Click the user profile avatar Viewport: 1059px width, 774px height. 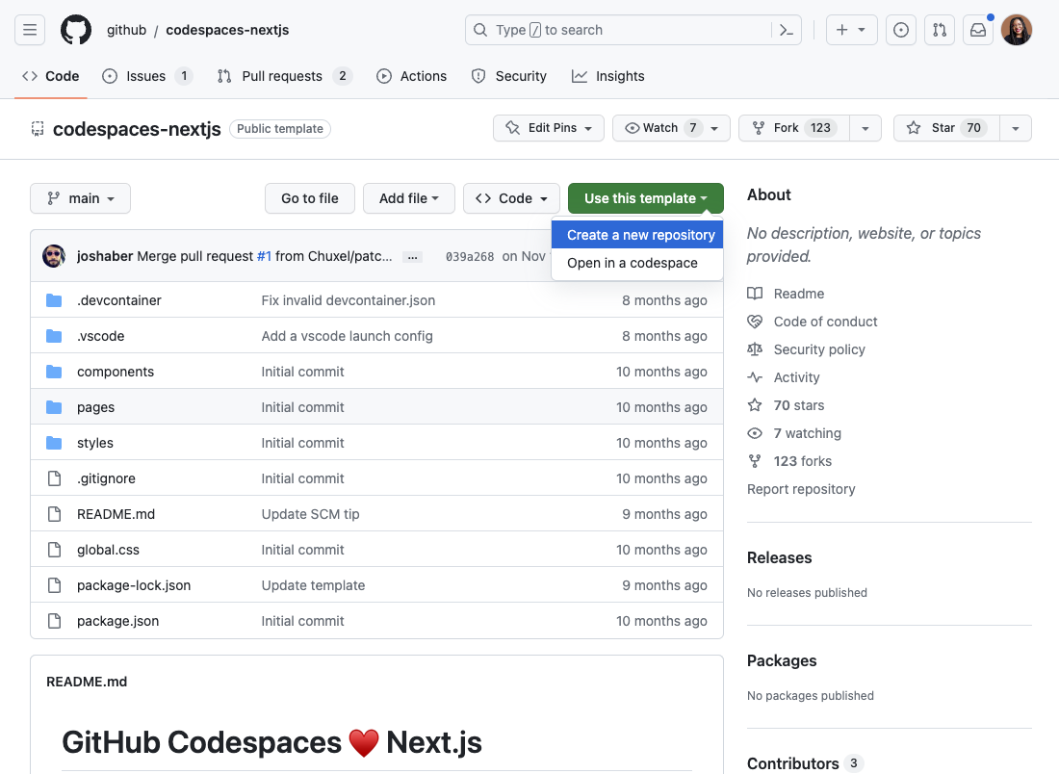(1017, 30)
